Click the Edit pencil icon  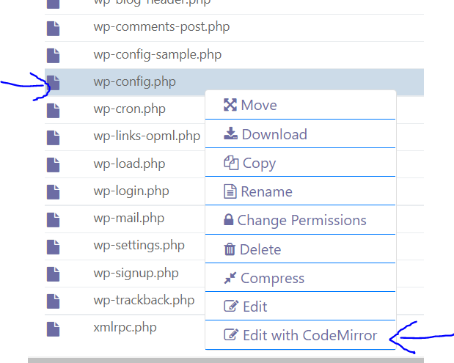(x=231, y=306)
